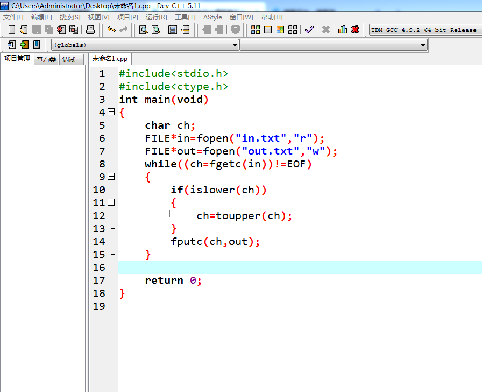The image size is (482, 392).
Task: Click the Insert snippet icon
Action: click(x=11, y=45)
